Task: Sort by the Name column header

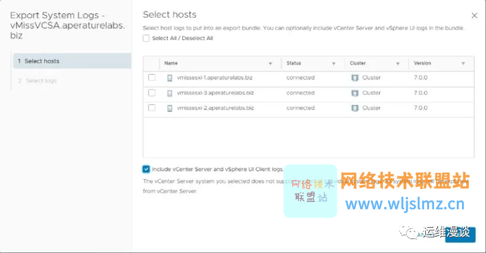Action: (171, 63)
